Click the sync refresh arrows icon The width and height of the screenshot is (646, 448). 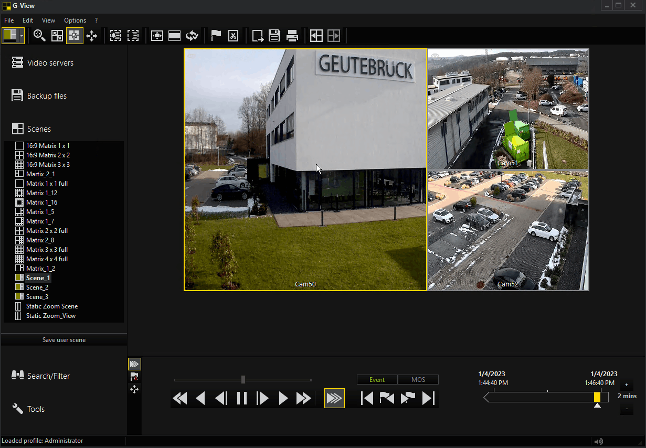click(x=192, y=36)
